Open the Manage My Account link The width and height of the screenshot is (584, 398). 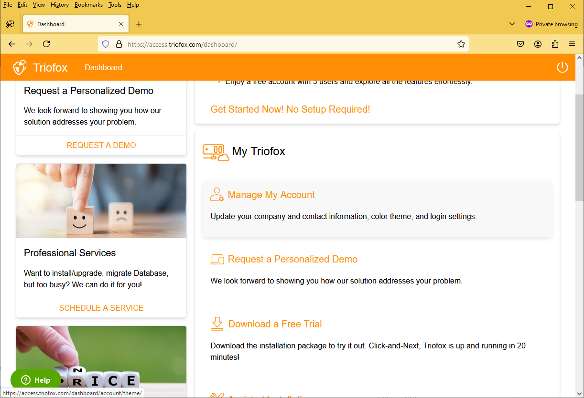coord(271,195)
